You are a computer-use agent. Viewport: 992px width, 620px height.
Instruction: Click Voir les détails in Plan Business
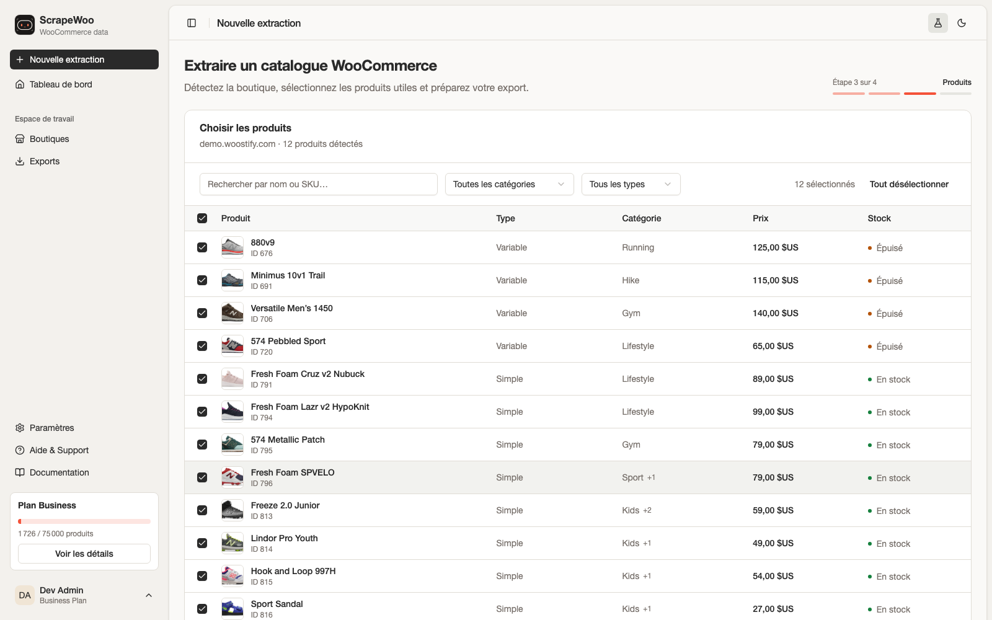(x=84, y=554)
